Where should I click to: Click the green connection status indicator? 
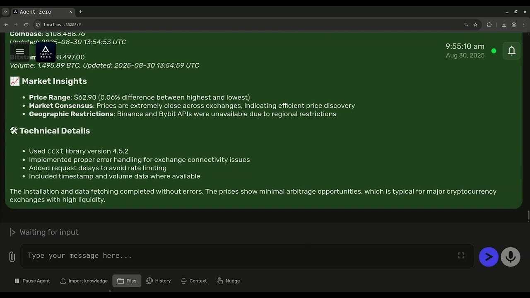(494, 51)
